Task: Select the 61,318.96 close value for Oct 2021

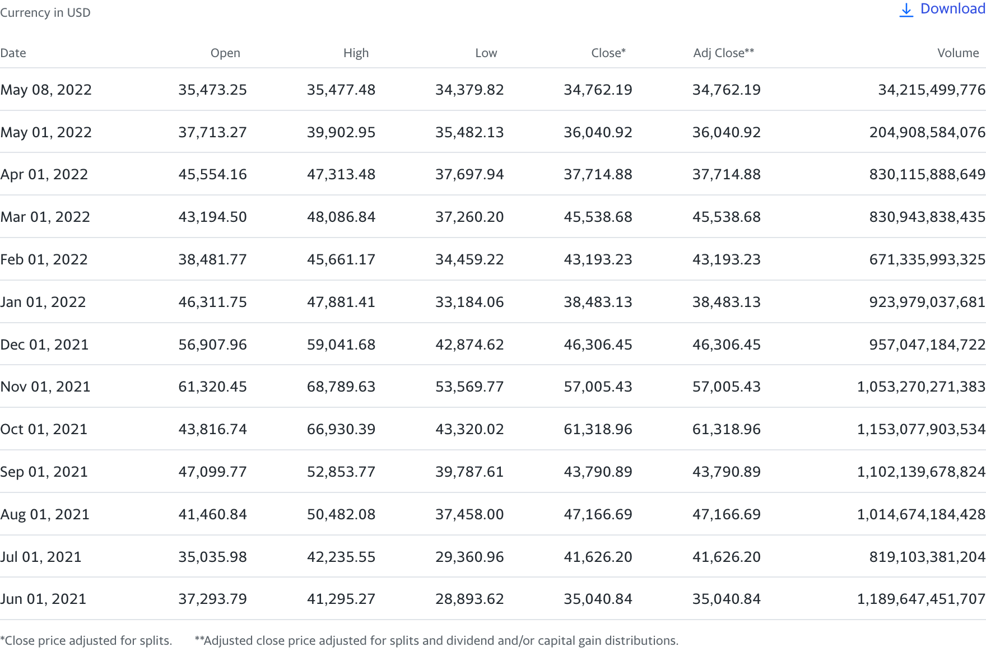Action: click(x=598, y=430)
